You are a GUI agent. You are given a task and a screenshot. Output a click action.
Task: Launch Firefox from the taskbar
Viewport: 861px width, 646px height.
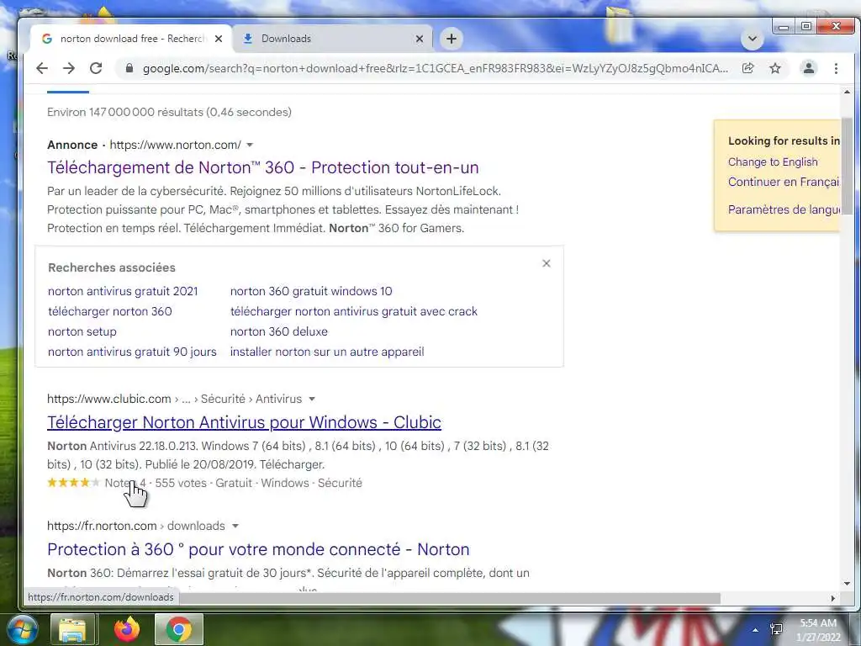126,629
